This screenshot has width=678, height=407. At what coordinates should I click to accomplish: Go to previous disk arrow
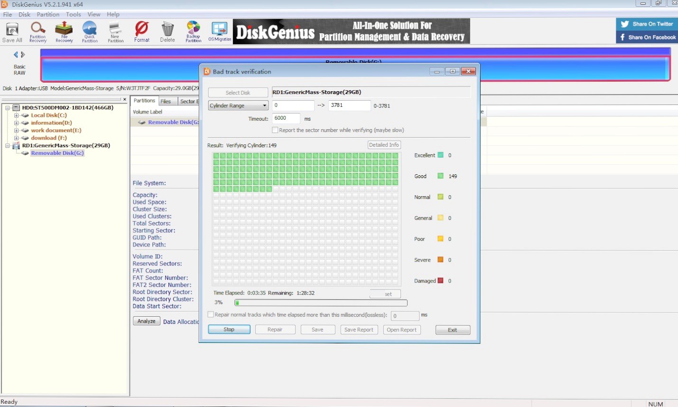(16, 55)
